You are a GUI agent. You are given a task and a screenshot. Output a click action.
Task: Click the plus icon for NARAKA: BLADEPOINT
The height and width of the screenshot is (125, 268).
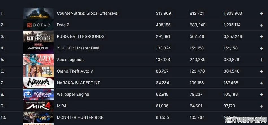click(262, 83)
